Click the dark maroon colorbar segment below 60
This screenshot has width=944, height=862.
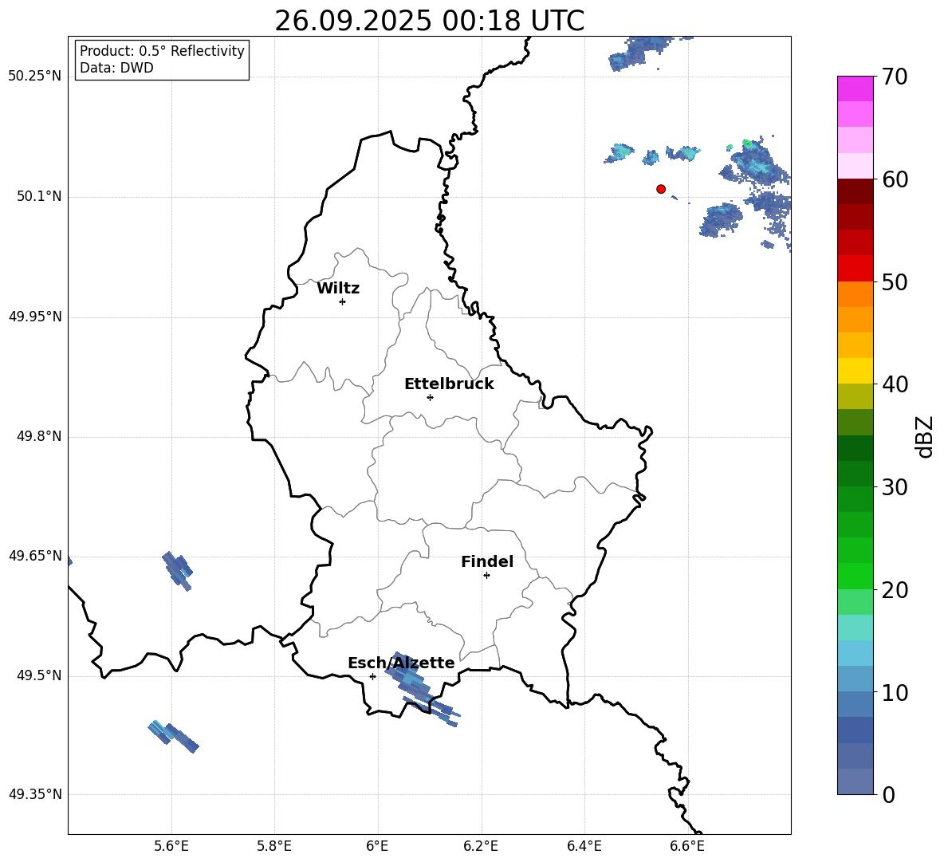[x=855, y=191]
